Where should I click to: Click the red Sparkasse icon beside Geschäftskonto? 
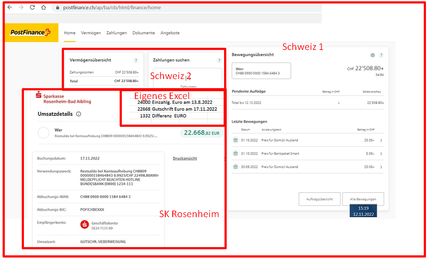[84, 225]
